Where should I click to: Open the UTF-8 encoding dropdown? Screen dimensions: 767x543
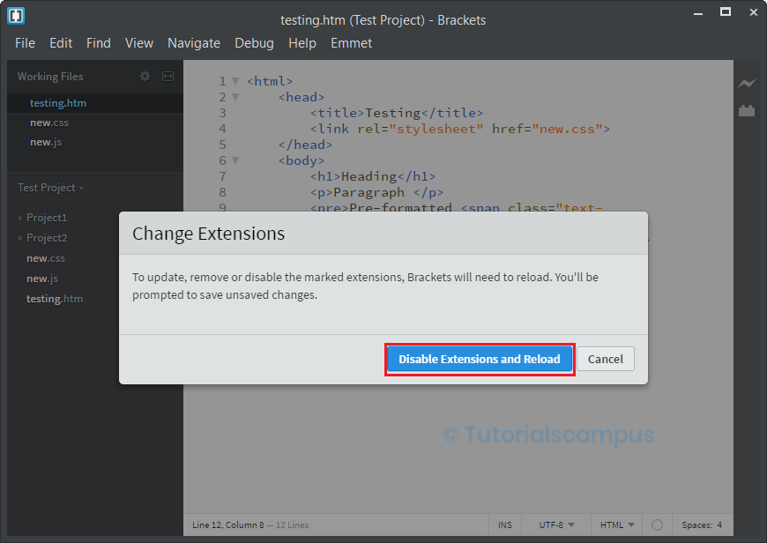pos(556,524)
